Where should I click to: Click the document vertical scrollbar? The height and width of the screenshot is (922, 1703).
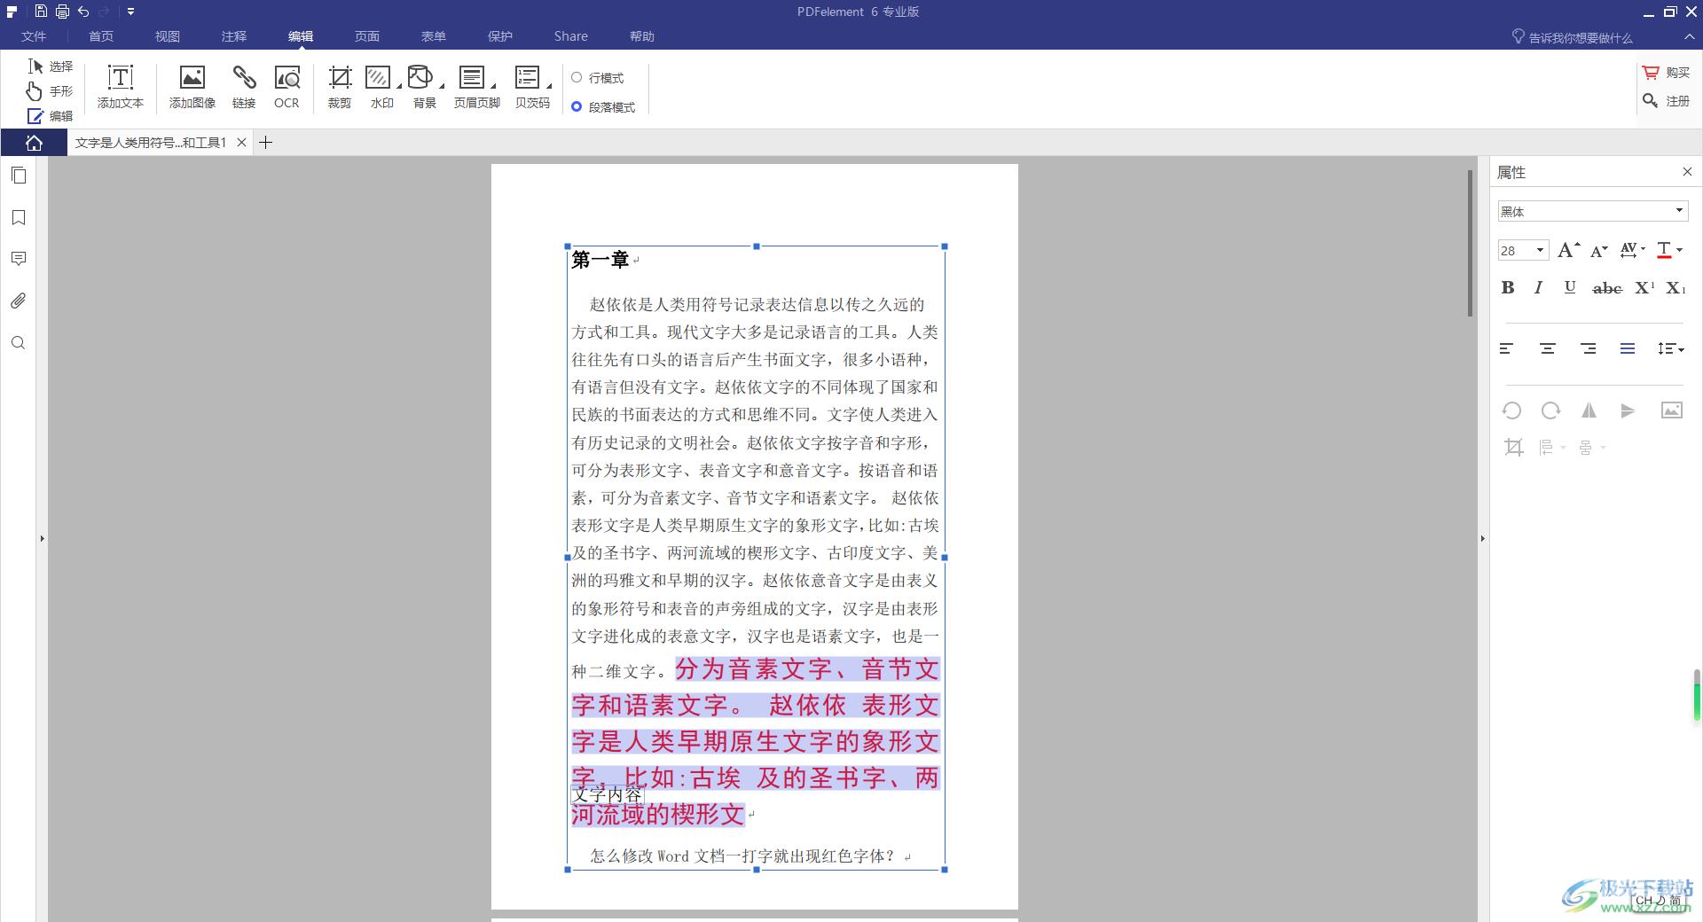click(x=1470, y=243)
